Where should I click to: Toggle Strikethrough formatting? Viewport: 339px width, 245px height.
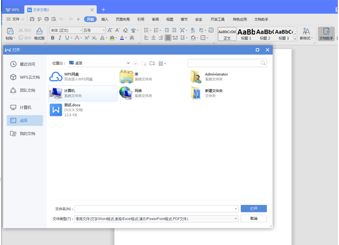point(77,38)
